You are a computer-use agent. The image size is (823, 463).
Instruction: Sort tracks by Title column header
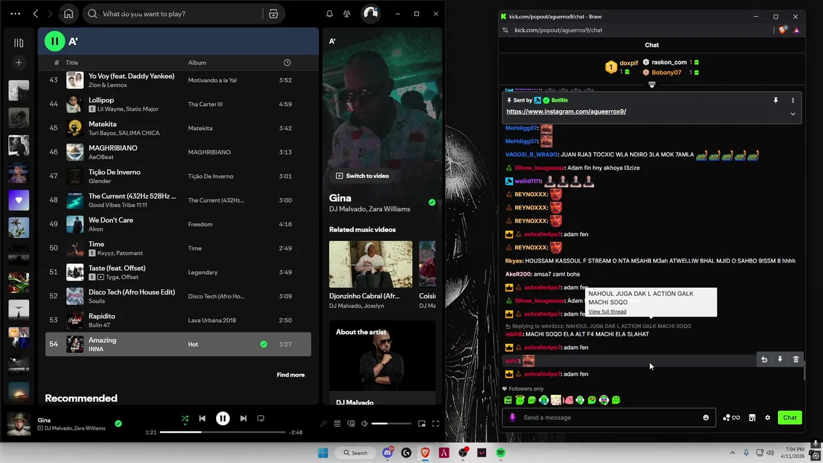(72, 62)
